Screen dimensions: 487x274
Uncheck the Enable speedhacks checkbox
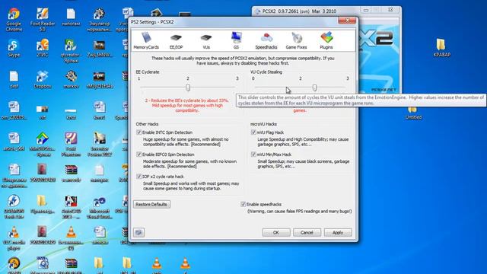point(243,204)
